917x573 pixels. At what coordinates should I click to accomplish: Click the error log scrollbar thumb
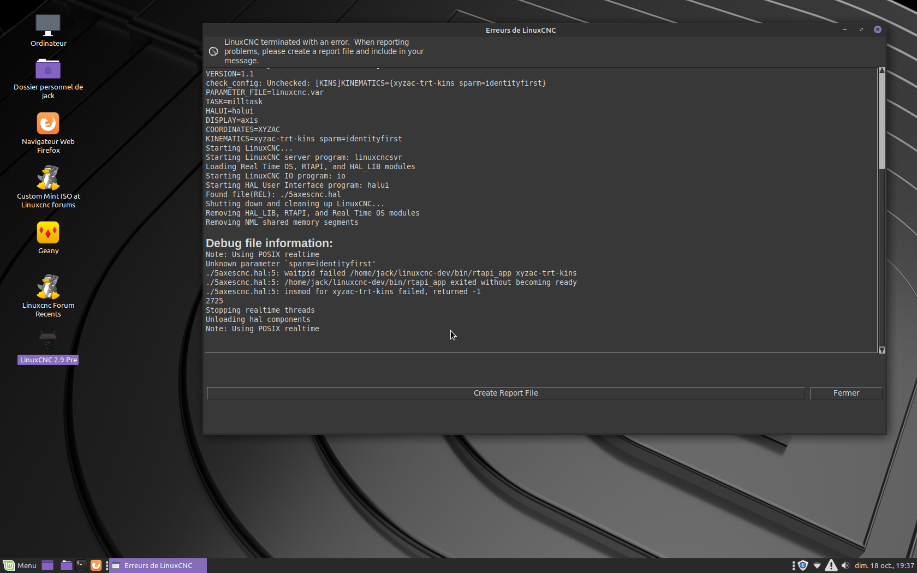coord(882,121)
